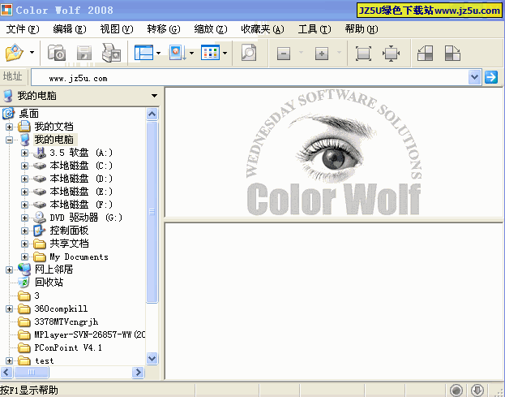Screen dimensions: 505x397
Task: Open the 收藏夹(A) menu
Action: pyautogui.click(x=263, y=29)
